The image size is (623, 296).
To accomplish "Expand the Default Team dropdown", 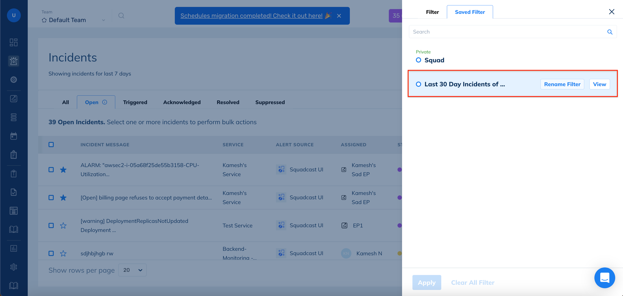I will click(73, 20).
